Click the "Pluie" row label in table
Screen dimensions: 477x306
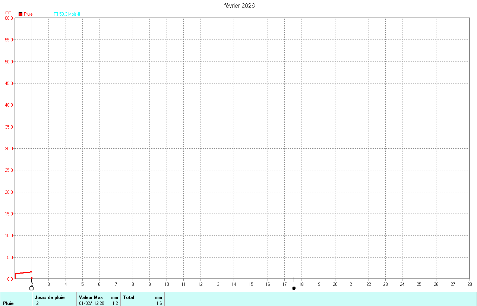pos(8,303)
